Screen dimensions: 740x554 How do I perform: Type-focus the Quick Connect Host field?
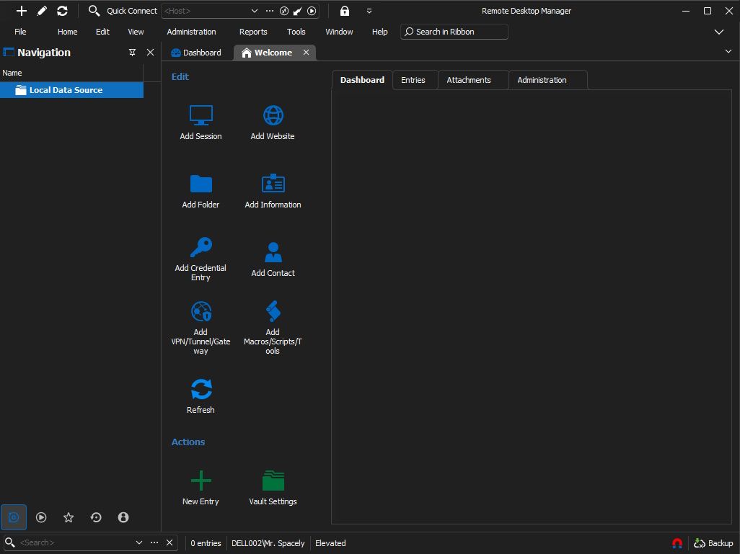206,11
